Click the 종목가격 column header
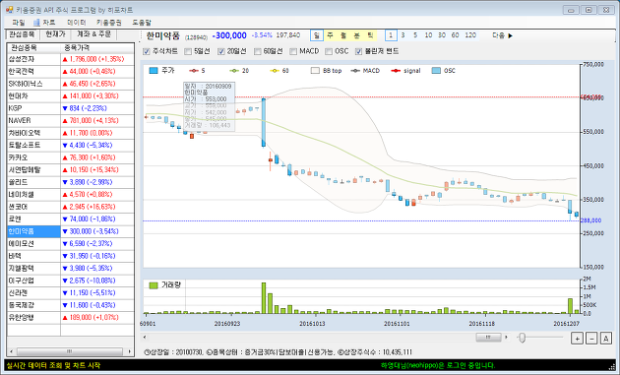The width and height of the screenshot is (620, 375). click(97, 48)
